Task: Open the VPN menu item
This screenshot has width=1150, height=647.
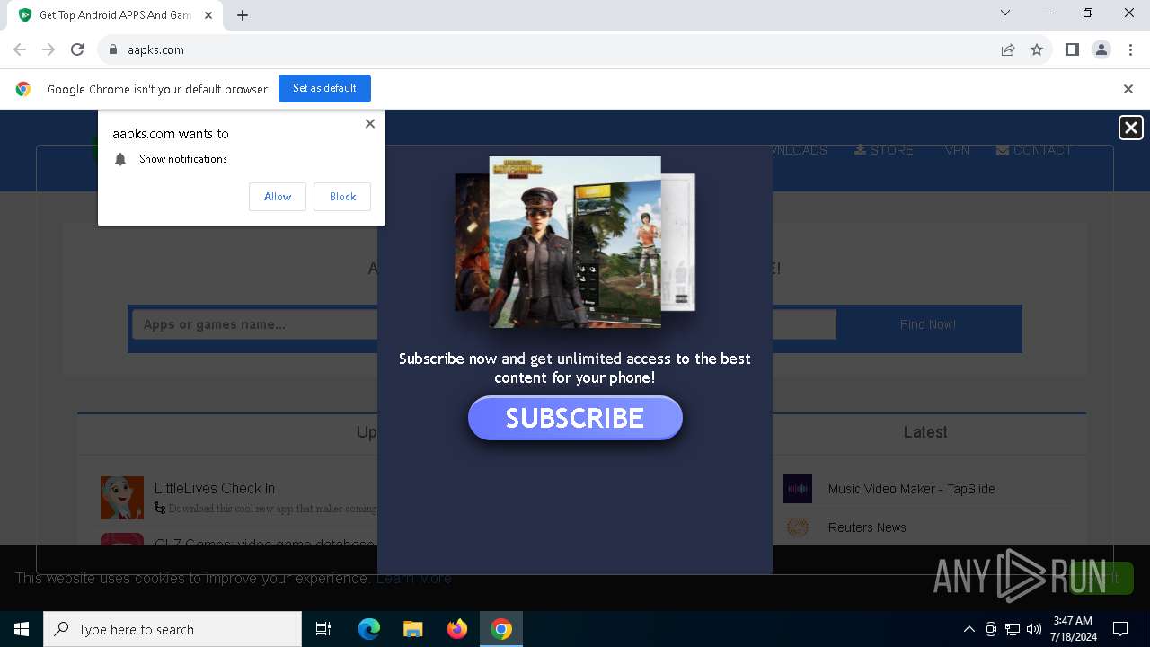Action: click(x=957, y=150)
